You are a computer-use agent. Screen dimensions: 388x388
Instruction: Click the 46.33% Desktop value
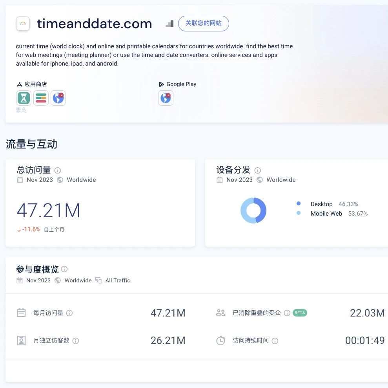tap(348, 204)
